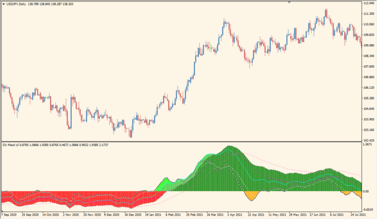
Task: Click the orange histogram dip near April 2021
Action: (x=250, y=196)
